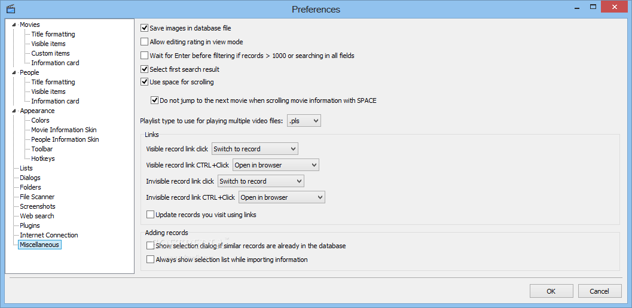Open Movie Information Skin settings
The height and width of the screenshot is (308, 632).
[64, 130]
